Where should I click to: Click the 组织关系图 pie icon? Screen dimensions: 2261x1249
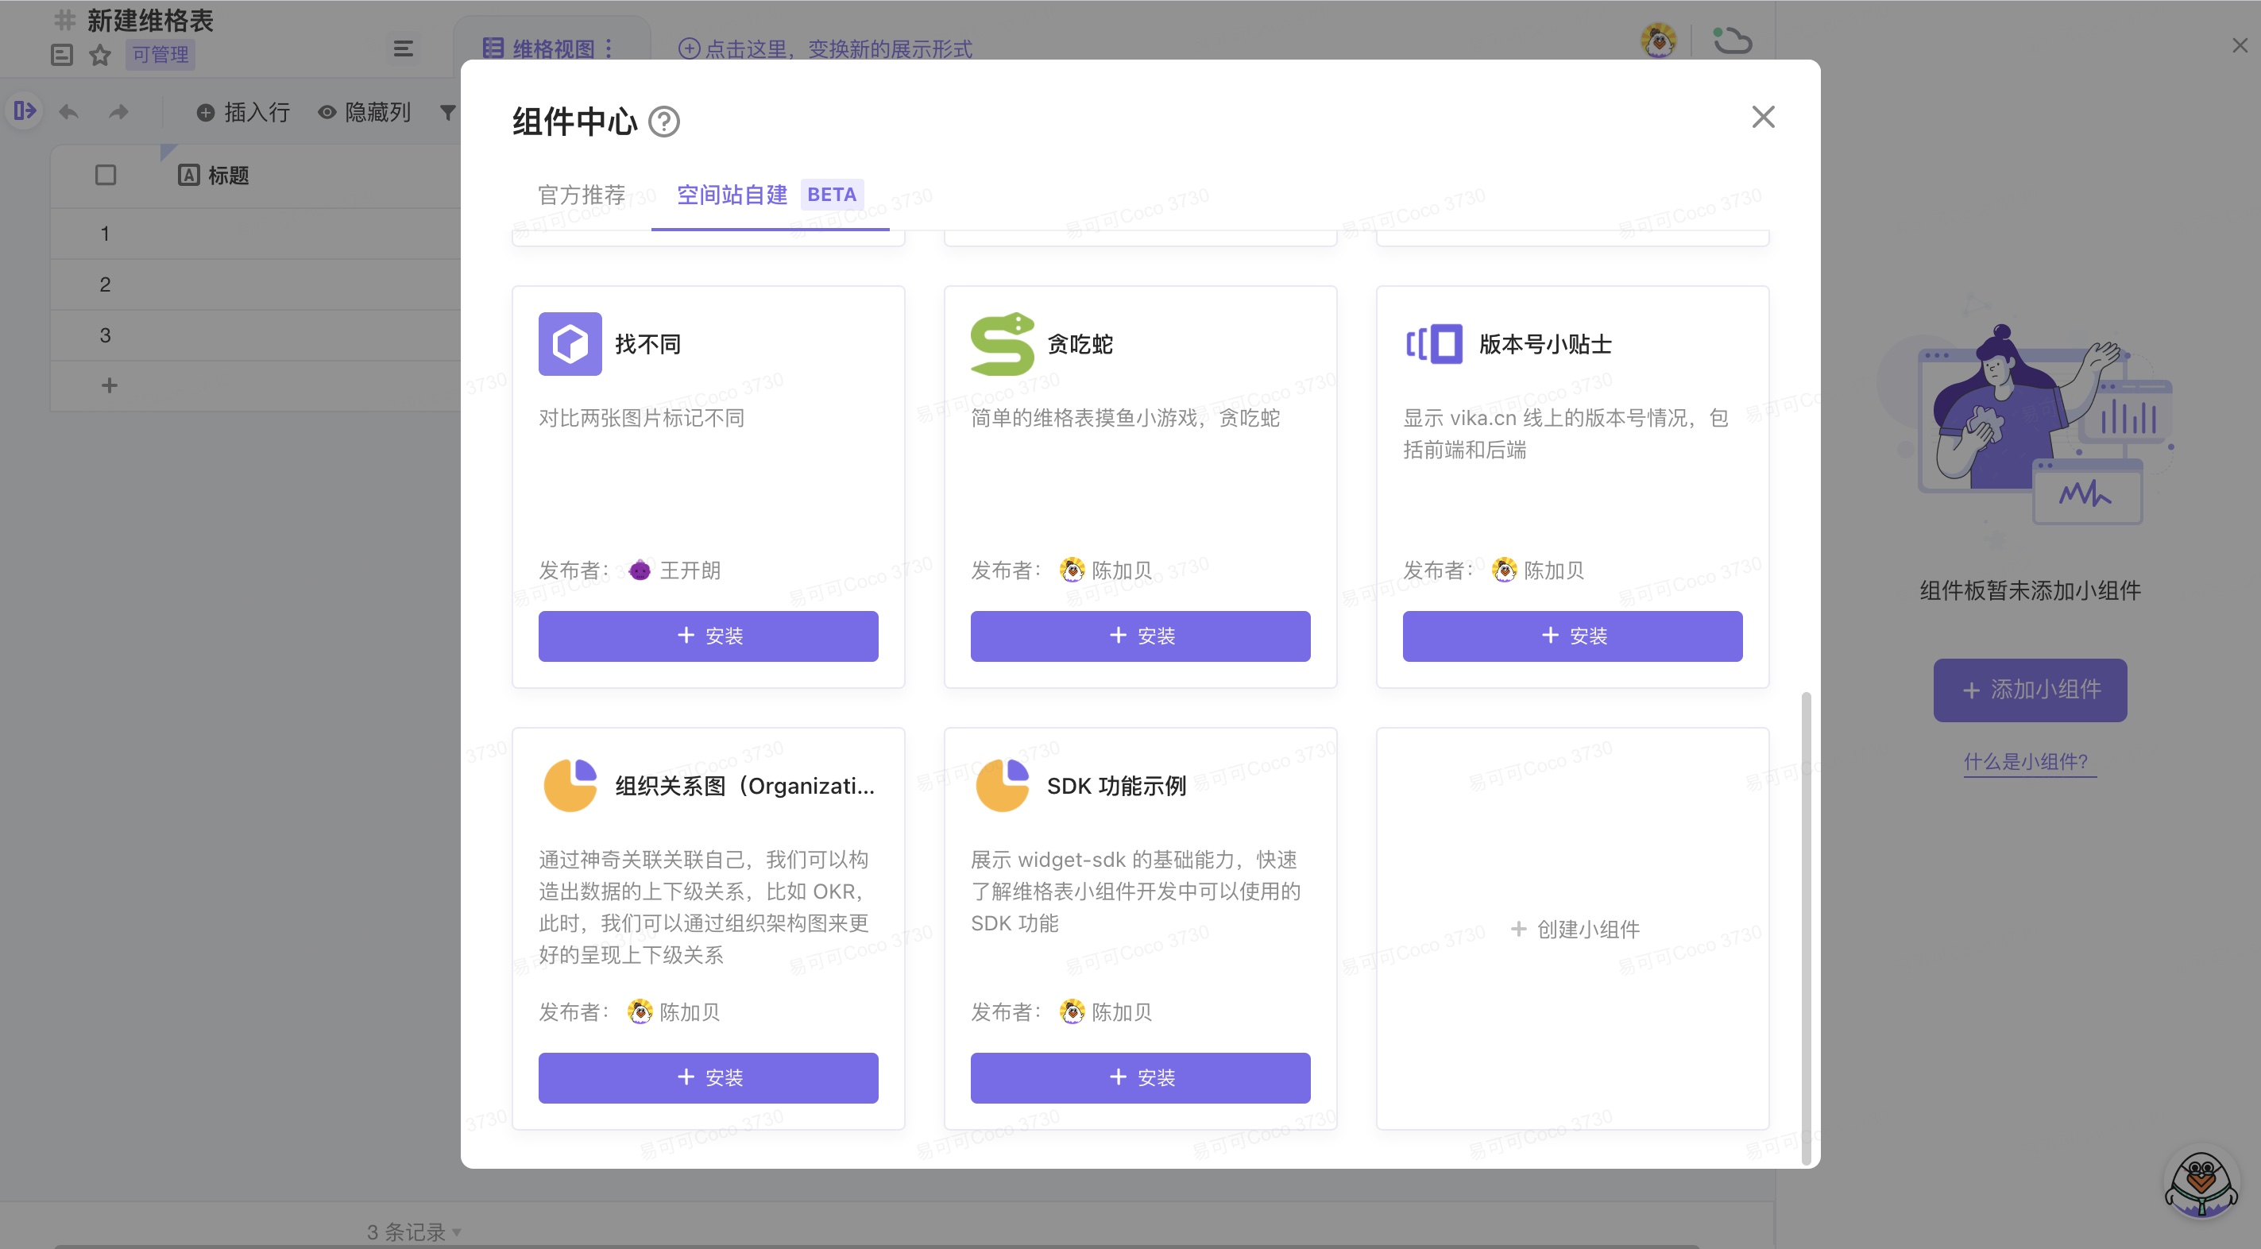pyautogui.click(x=570, y=786)
